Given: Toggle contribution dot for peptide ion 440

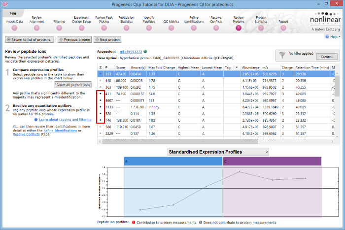Looking at the screenshot, I should click(101, 80).
